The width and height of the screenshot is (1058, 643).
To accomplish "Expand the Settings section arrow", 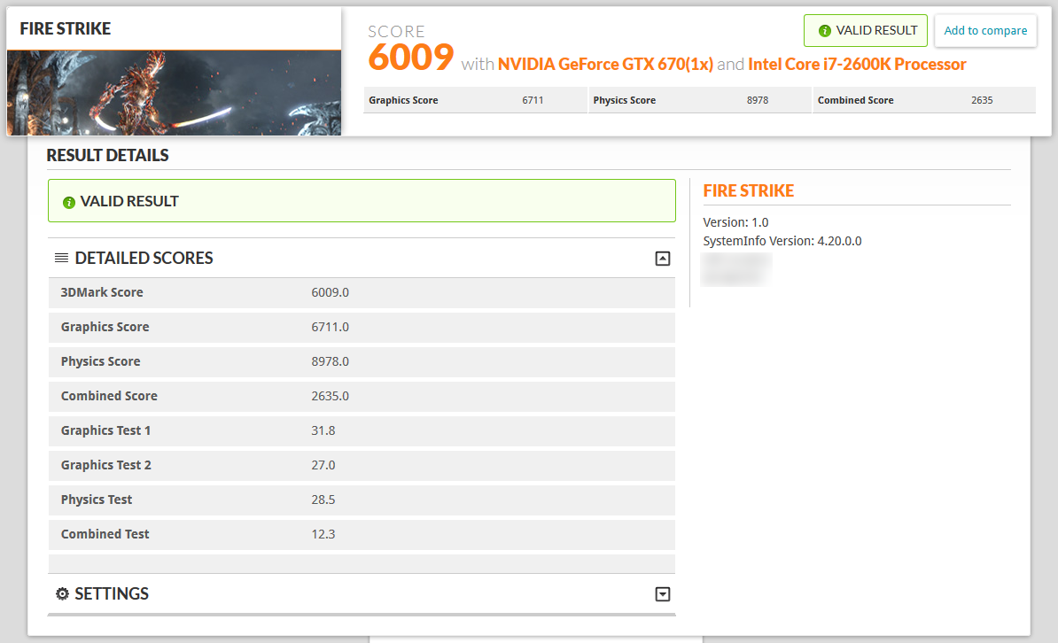I will pyautogui.click(x=663, y=593).
